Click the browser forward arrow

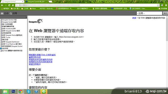(x=6, y=5)
